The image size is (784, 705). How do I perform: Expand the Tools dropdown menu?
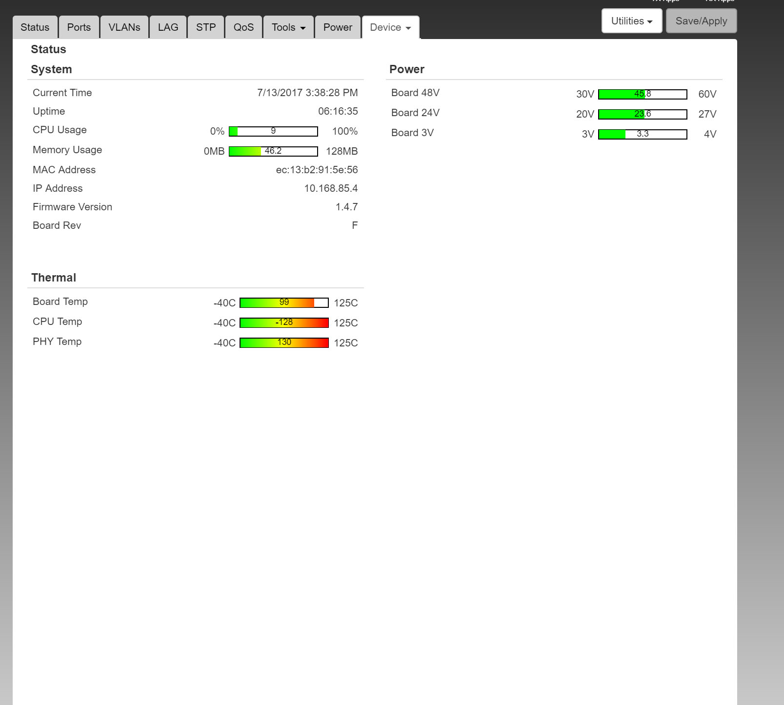pos(288,27)
